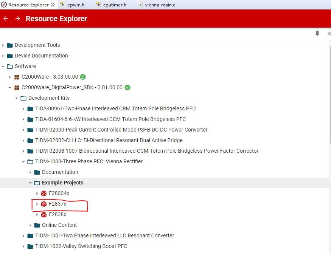Click the Software open-folder icon

tap(10, 67)
